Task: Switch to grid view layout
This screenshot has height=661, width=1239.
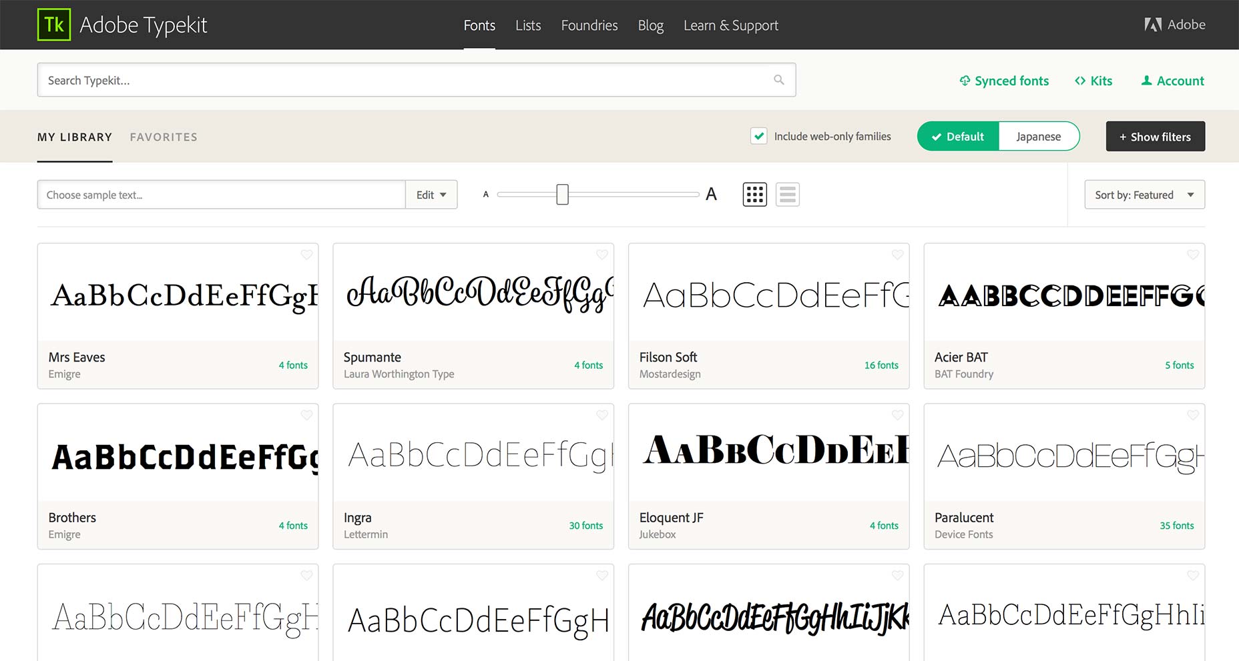Action: click(x=754, y=195)
